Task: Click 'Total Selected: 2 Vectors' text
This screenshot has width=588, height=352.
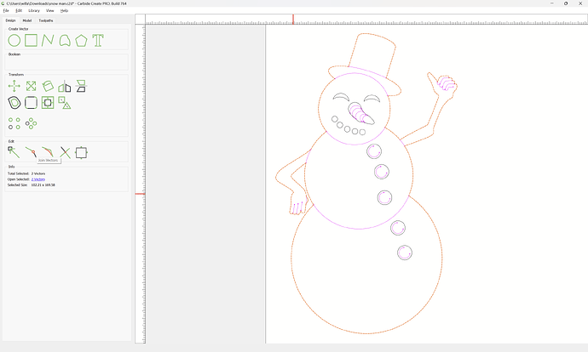Action: click(x=26, y=173)
